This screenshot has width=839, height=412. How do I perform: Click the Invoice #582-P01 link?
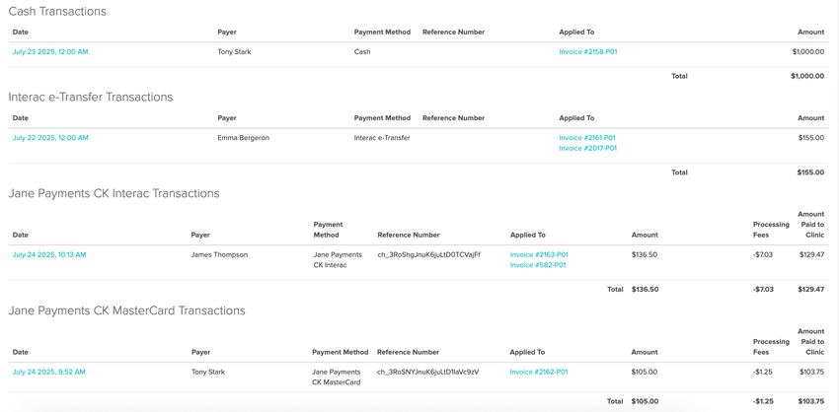click(x=538, y=265)
